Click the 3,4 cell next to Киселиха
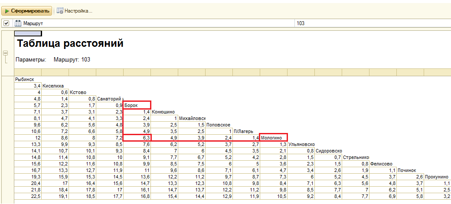The image size is (451, 204). click(28, 86)
